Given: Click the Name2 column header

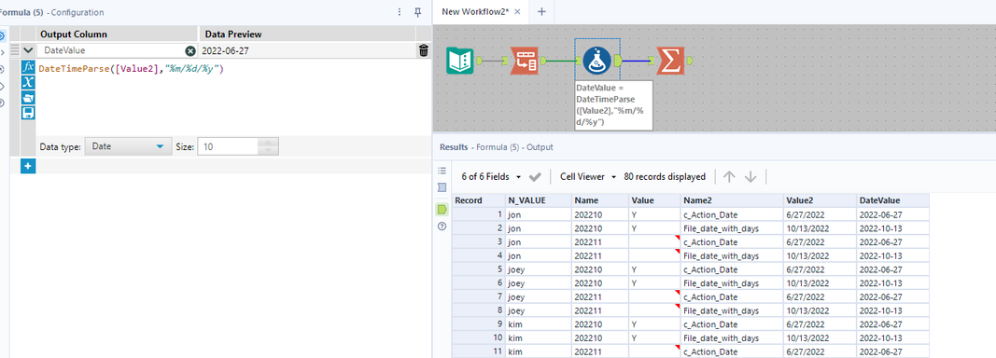Looking at the screenshot, I should click(732, 200).
